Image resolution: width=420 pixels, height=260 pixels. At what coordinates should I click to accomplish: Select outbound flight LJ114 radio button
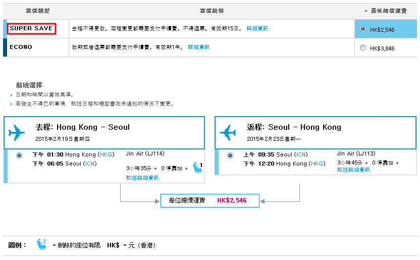pyautogui.click(x=19, y=155)
